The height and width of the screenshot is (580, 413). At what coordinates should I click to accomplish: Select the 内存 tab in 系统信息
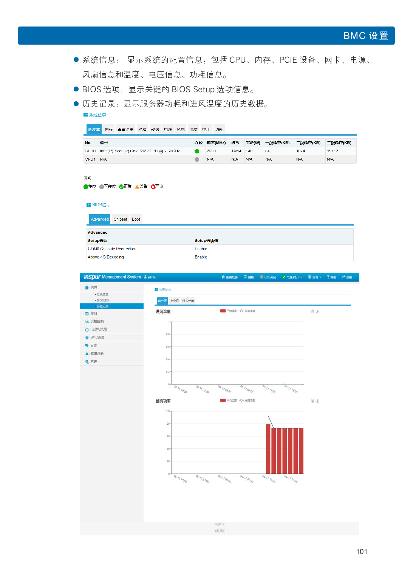pyautogui.click(x=109, y=129)
